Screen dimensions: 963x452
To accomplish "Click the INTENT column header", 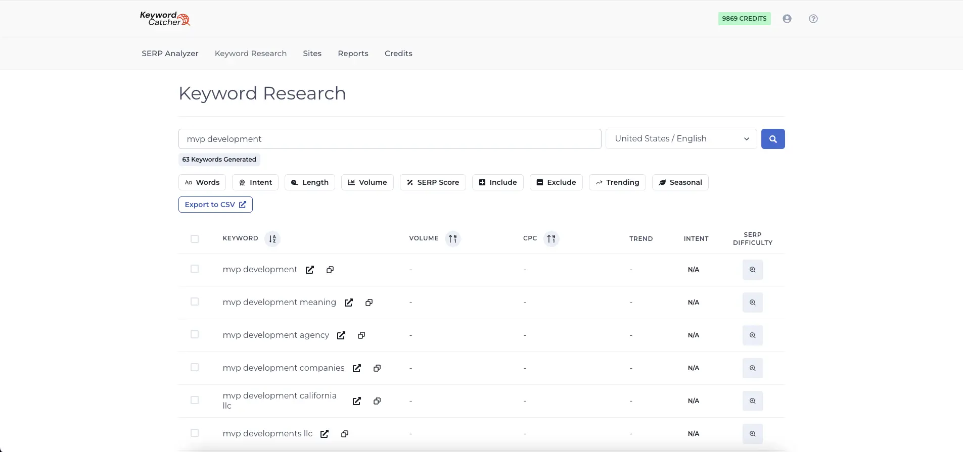I will click(696, 239).
